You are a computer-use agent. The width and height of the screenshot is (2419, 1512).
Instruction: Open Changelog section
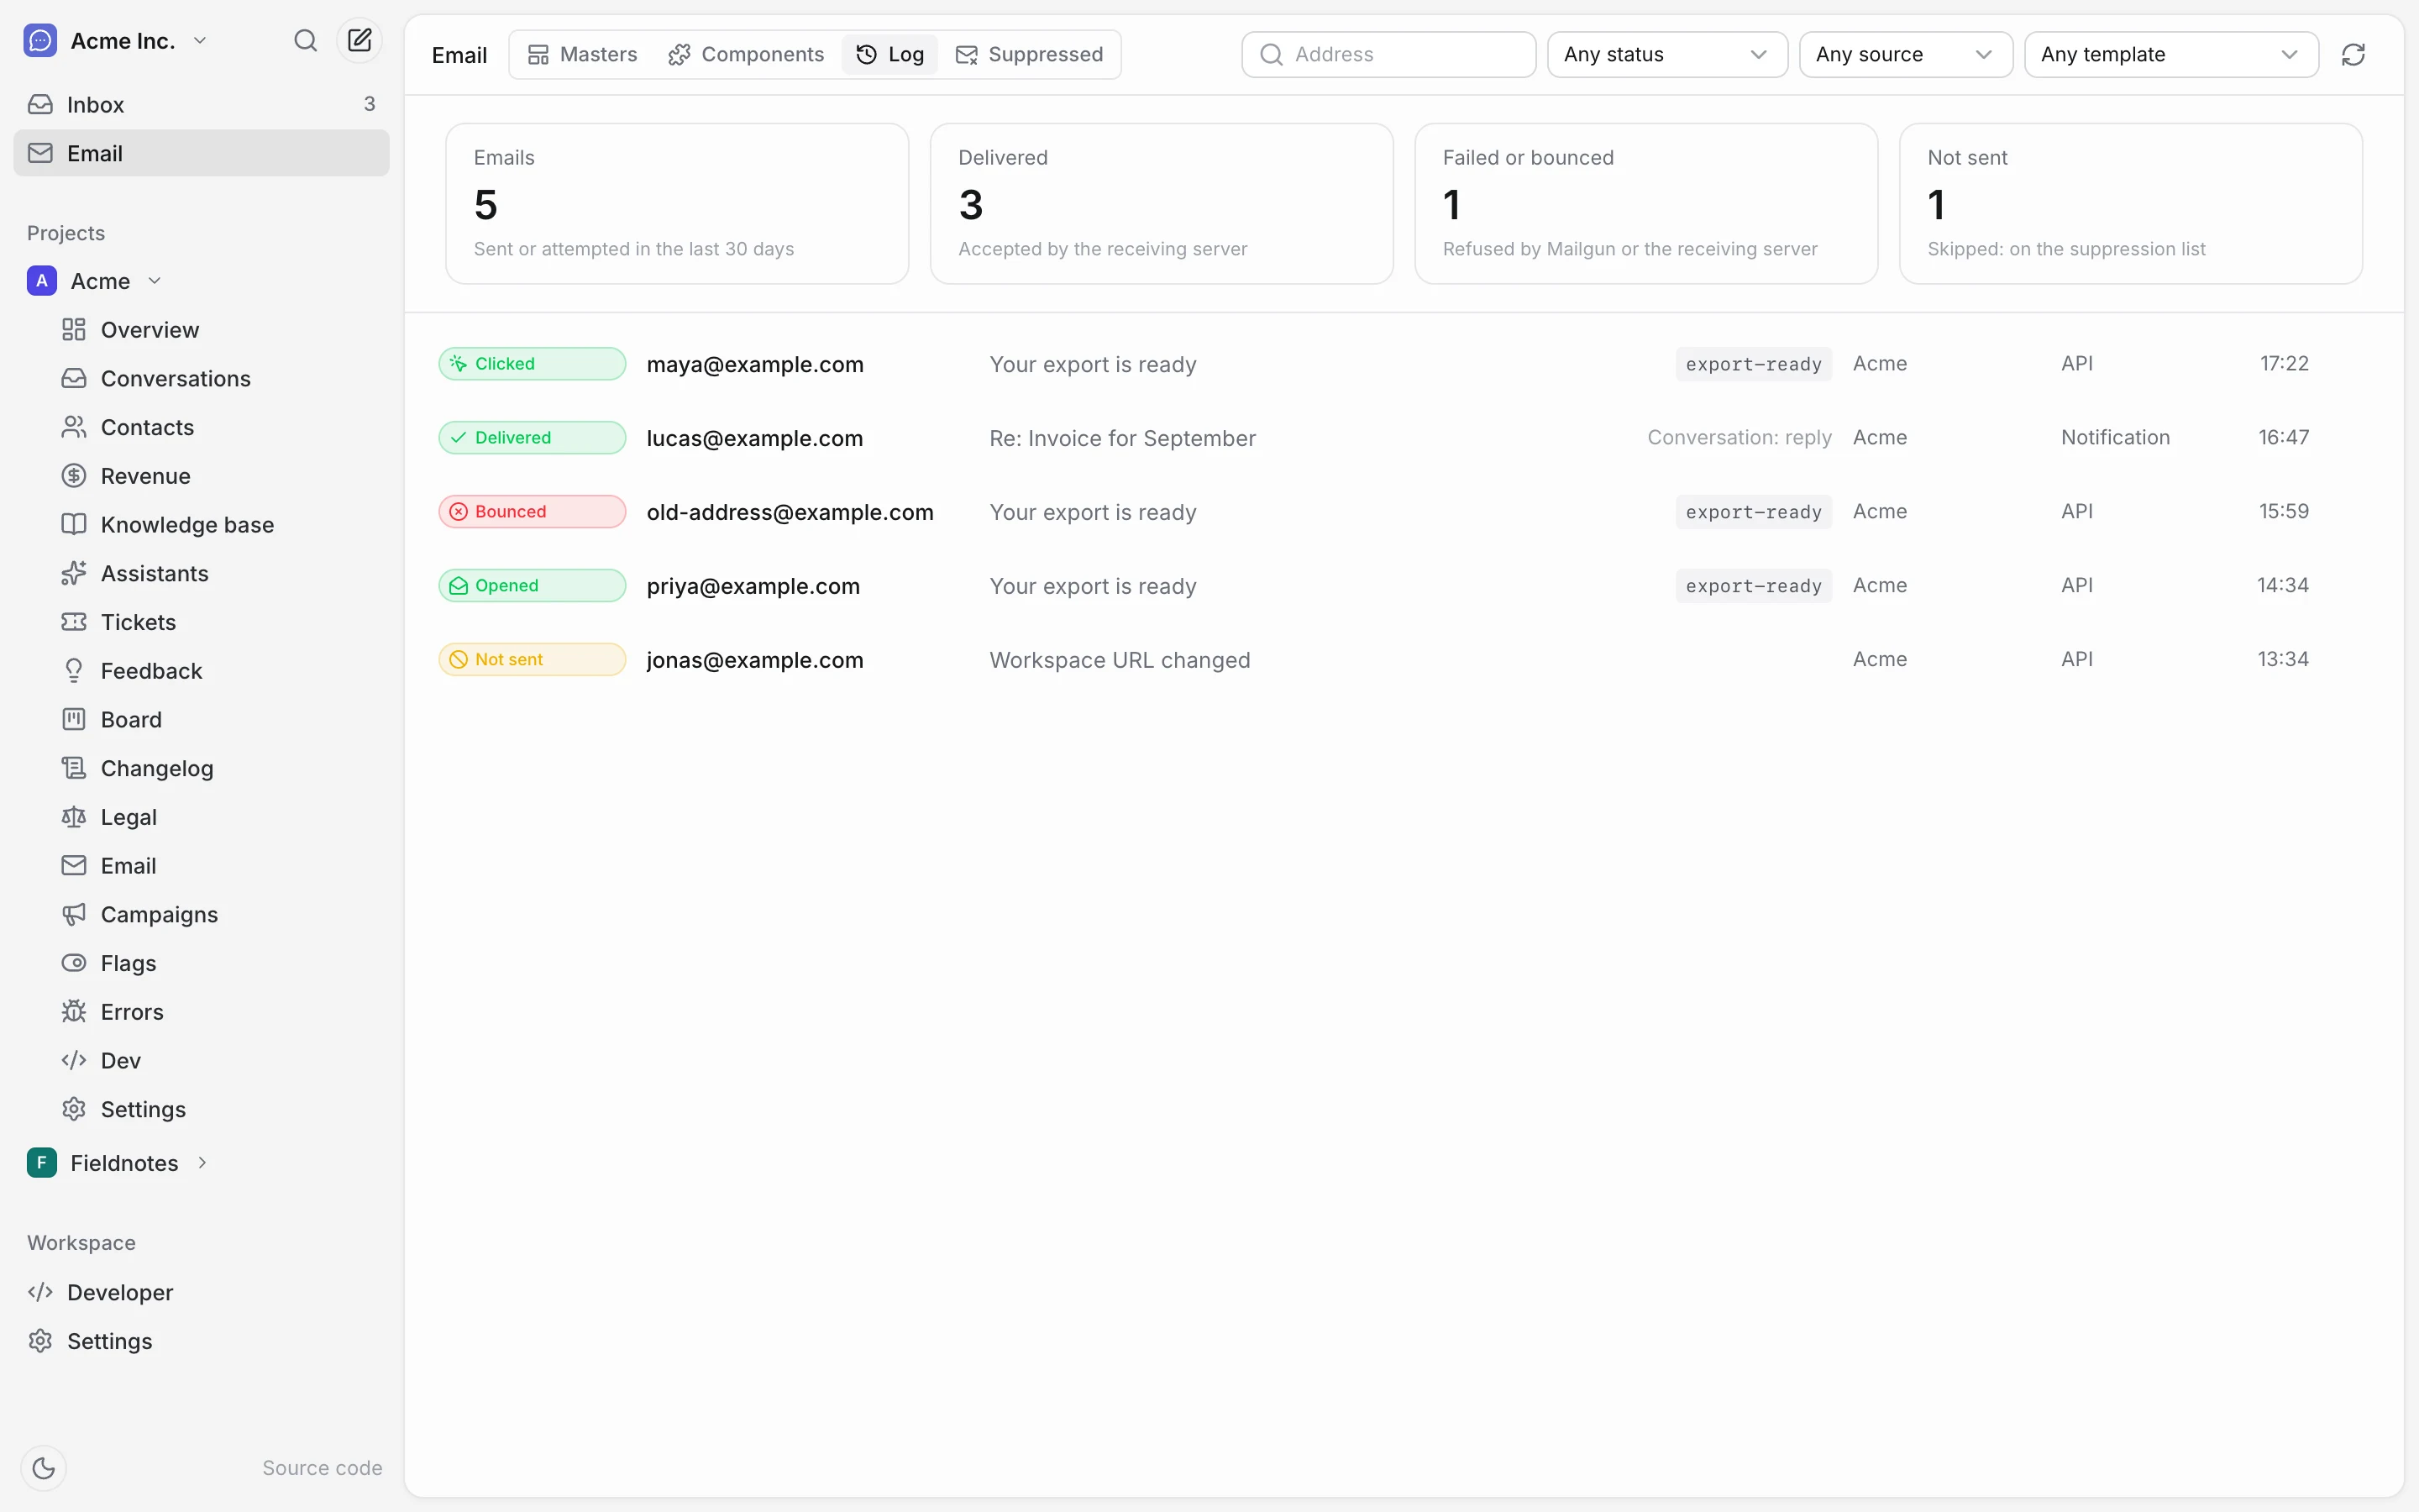point(219,769)
